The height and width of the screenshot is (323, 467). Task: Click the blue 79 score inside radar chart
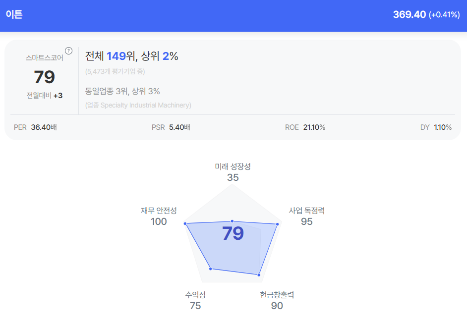coord(233,233)
